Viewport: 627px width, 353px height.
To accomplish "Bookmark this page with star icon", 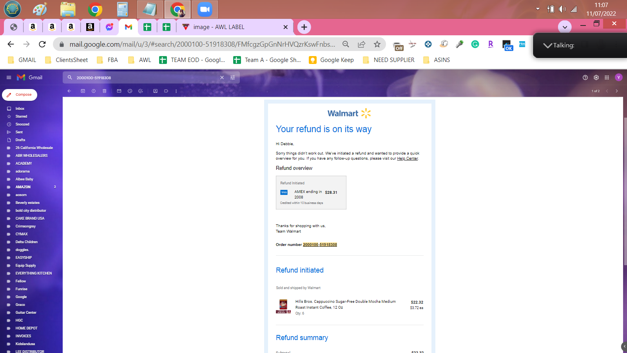I will coord(377,44).
